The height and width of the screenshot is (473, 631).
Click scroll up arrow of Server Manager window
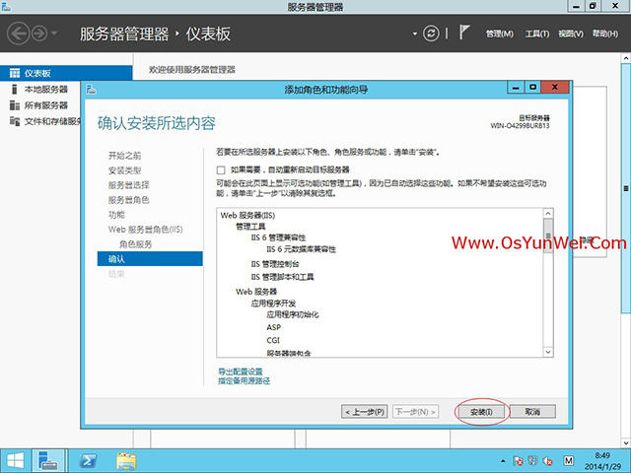click(x=626, y=59)
